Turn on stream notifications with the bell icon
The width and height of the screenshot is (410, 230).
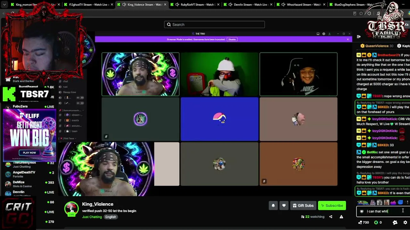tap(273, 206)
